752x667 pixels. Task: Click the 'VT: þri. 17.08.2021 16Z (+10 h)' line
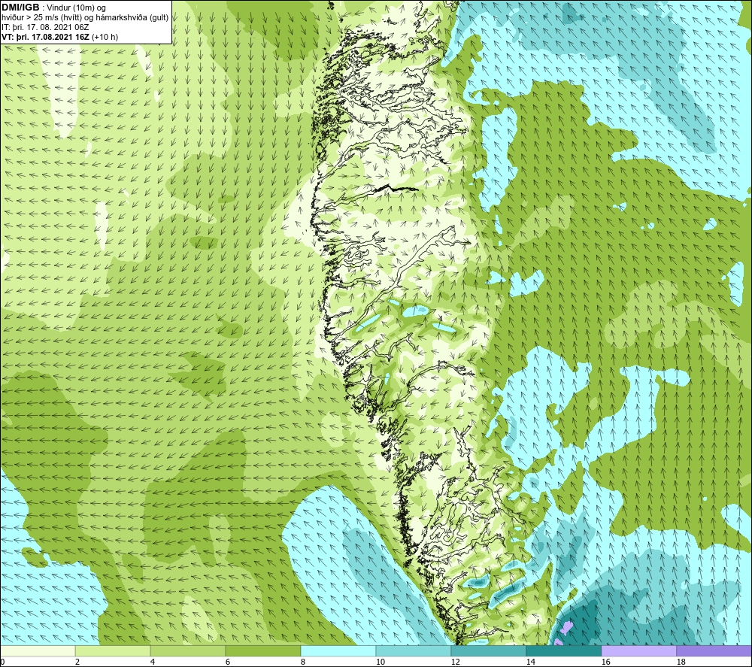pos(59,37)
